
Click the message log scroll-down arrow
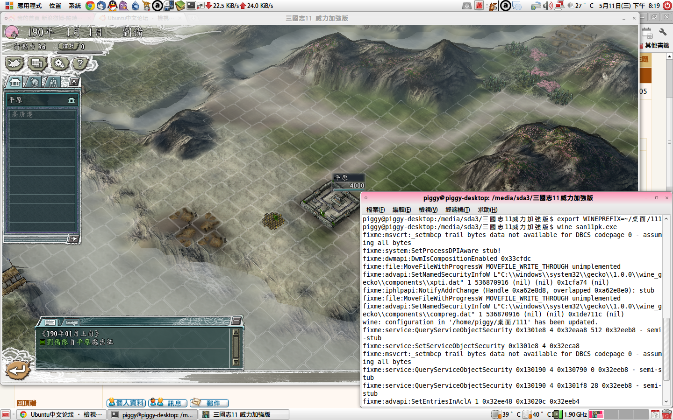236,362
